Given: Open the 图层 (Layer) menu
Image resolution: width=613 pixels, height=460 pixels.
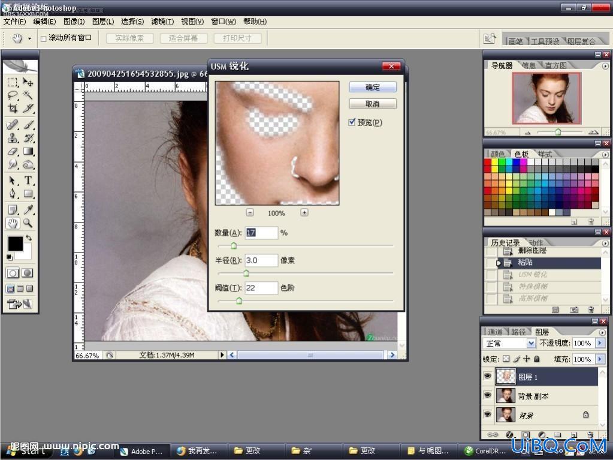Looking at the screenshot, I should (x=103, y=22).
